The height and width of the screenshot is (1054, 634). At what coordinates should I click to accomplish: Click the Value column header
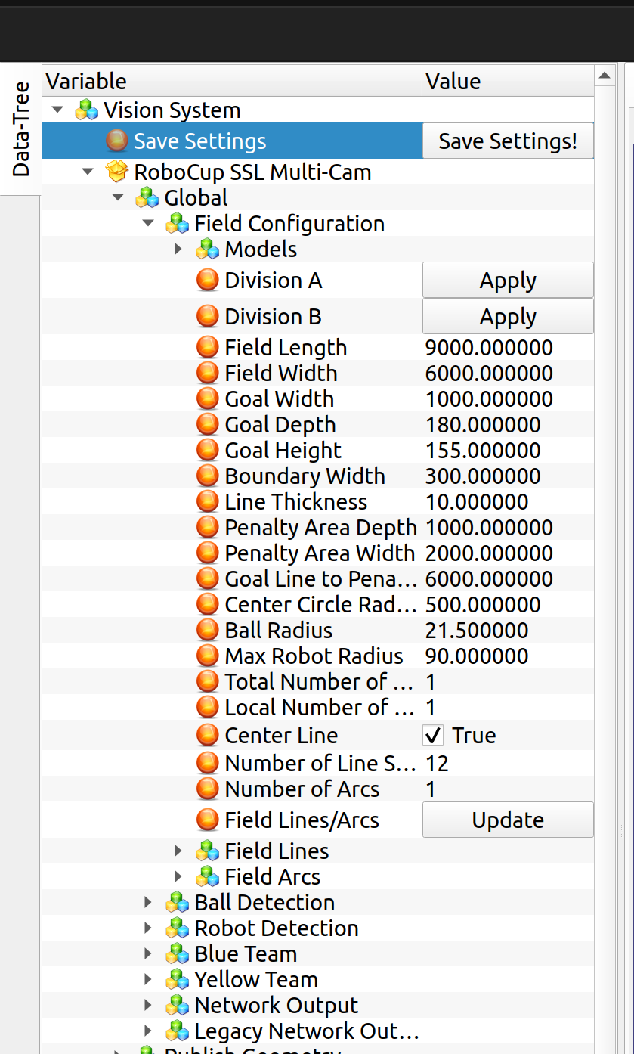coord(508,81)
